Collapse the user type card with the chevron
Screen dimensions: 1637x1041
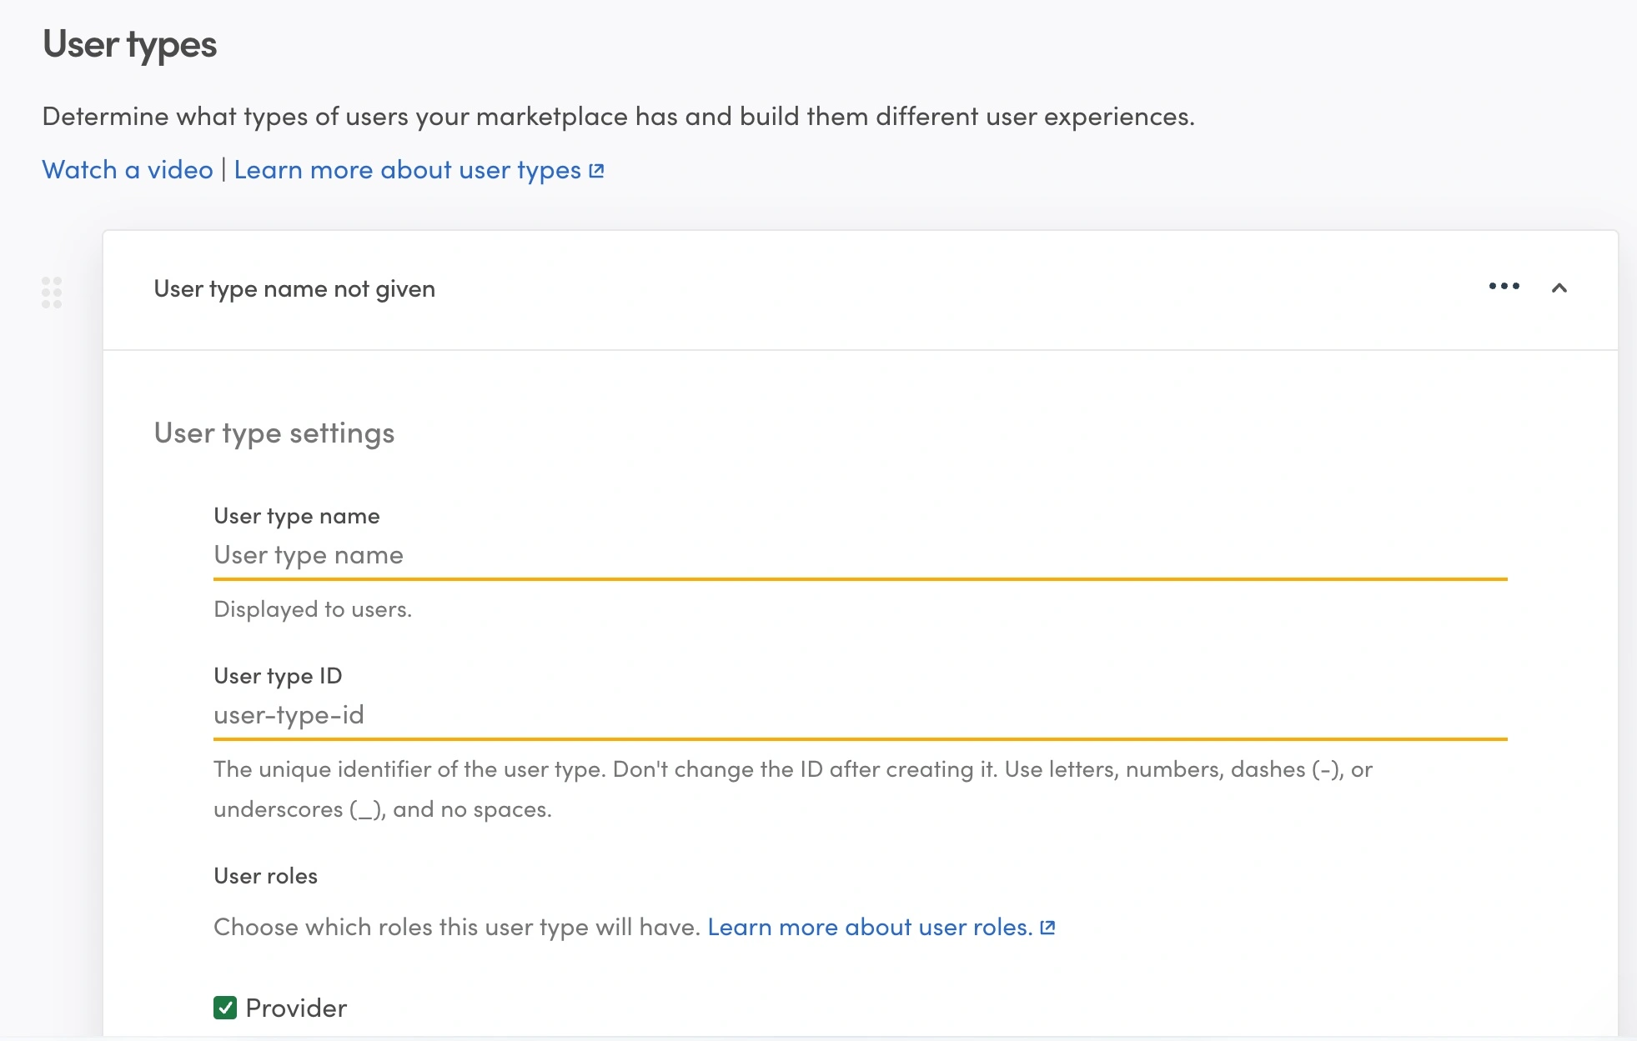[x=1559, y=288]
